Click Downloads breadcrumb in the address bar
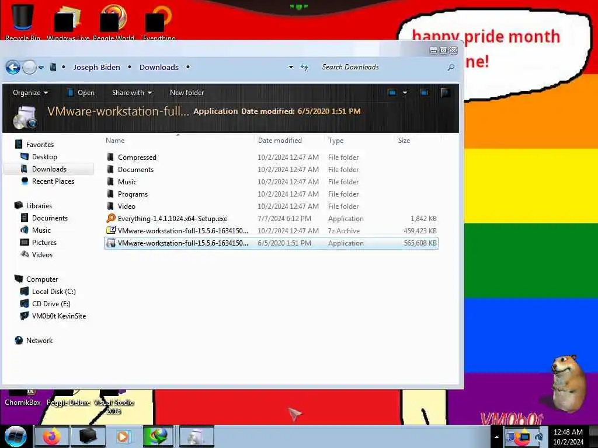Screen dimensions: 598x448 pyautogui.click(x=159, y=67)
